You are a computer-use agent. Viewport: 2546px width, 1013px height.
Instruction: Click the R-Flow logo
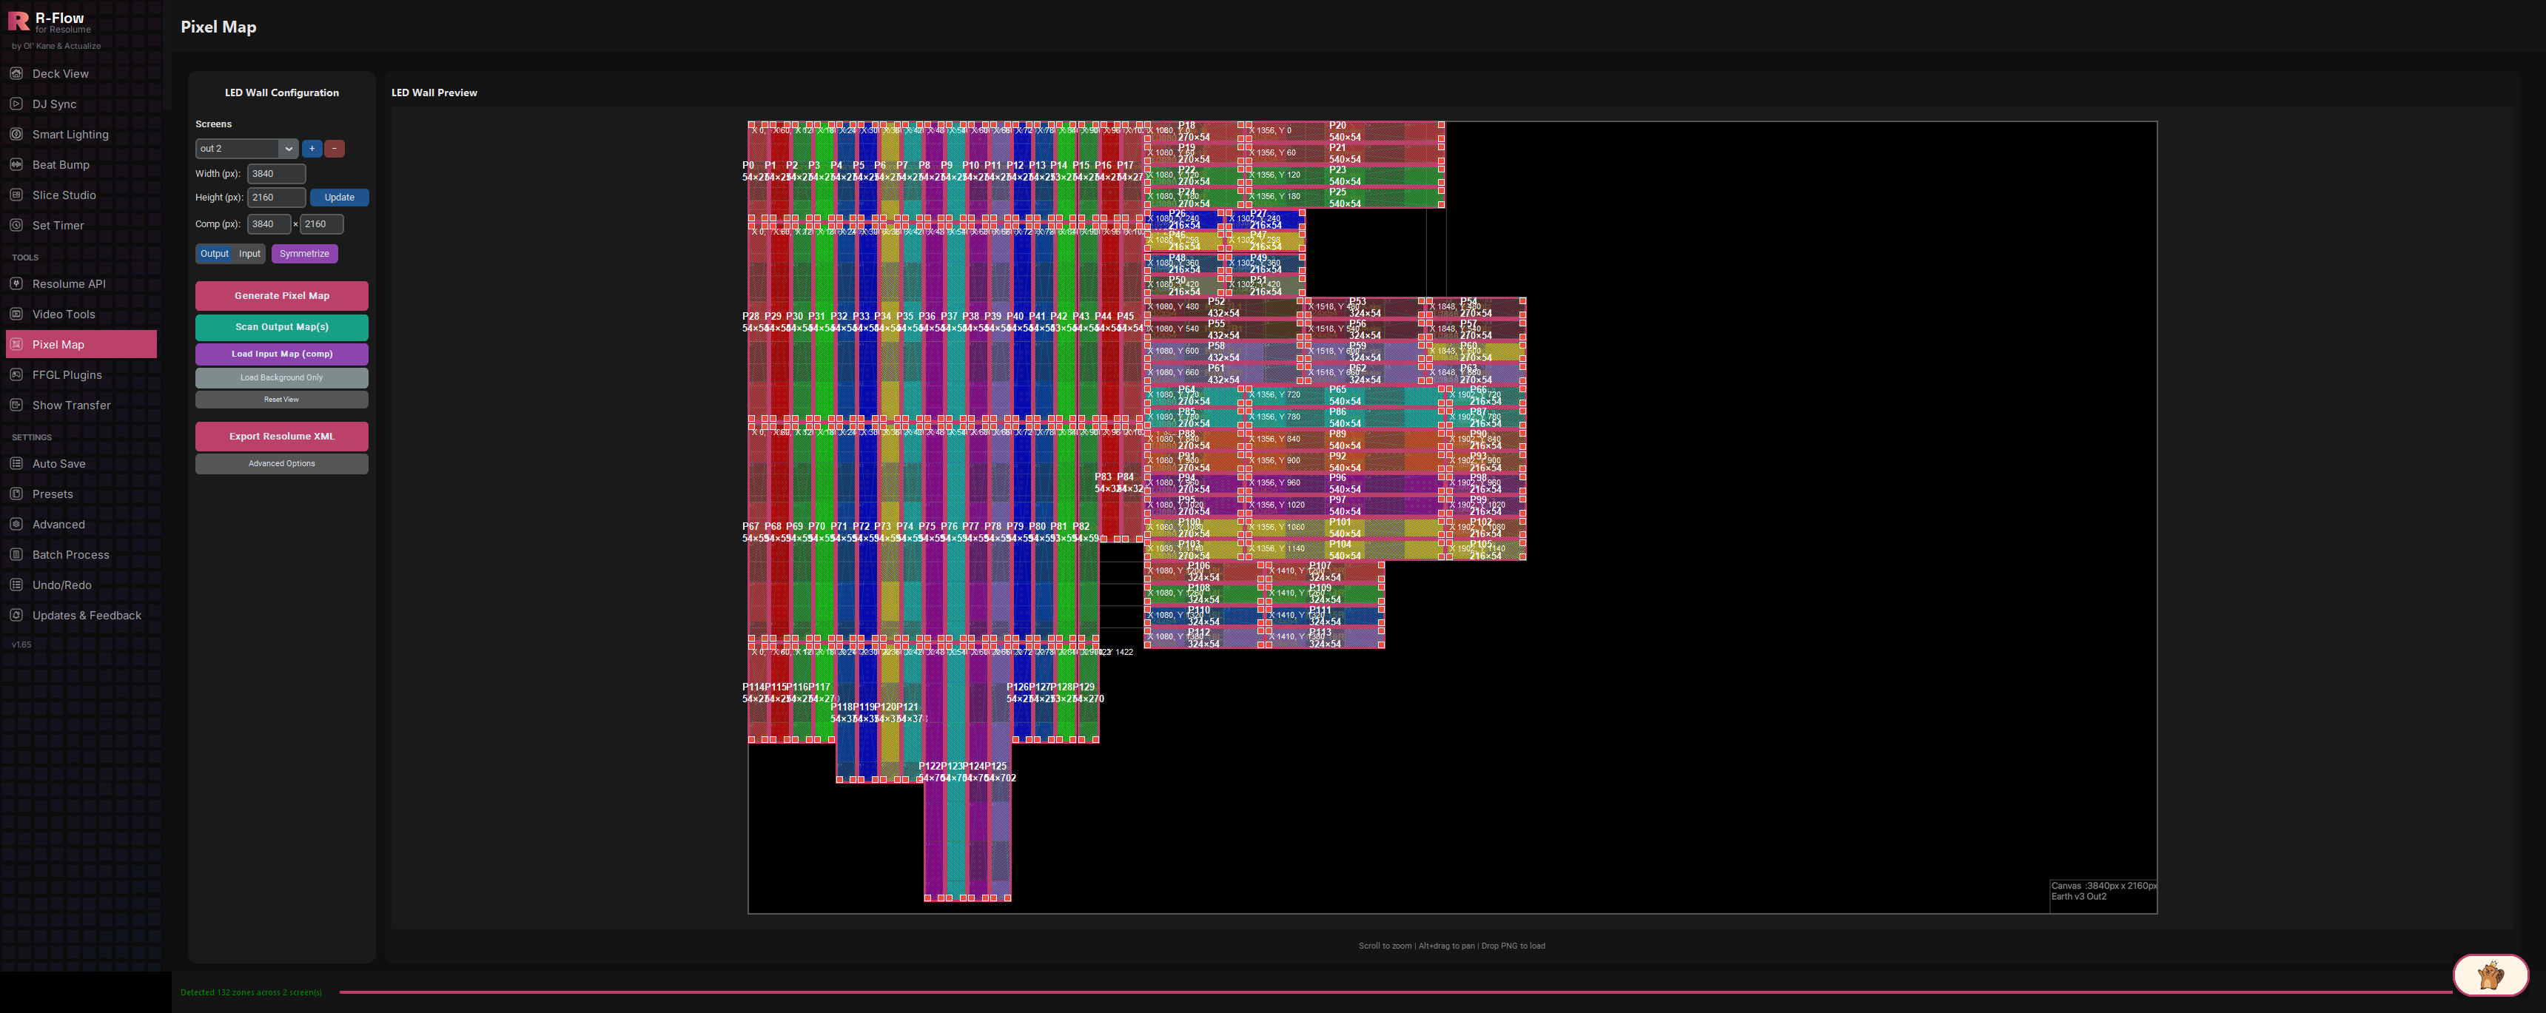(18, 21)
